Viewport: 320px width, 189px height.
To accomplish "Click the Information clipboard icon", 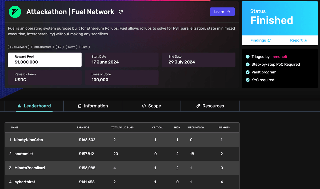I will pos(80,106).
